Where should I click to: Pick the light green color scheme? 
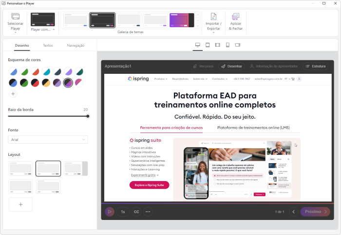24,71
